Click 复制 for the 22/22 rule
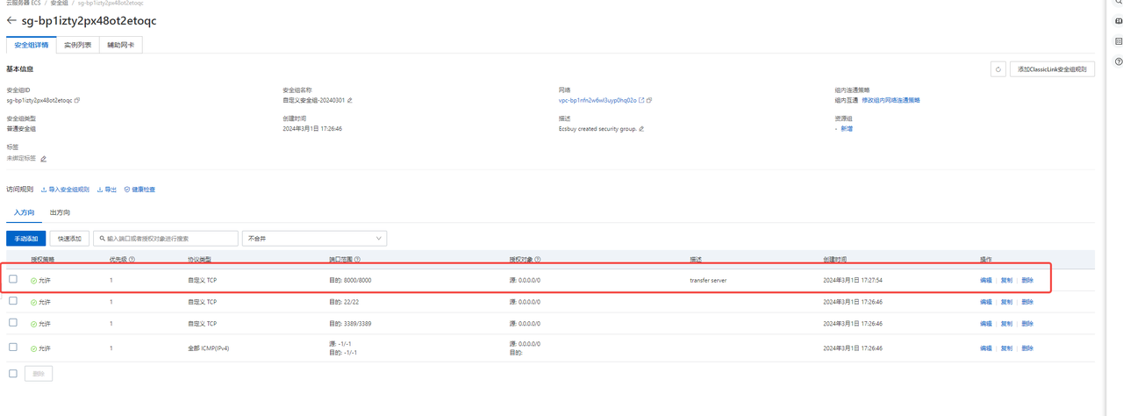The width and height of the screenshot is (1123, 416). [1006, 302]
